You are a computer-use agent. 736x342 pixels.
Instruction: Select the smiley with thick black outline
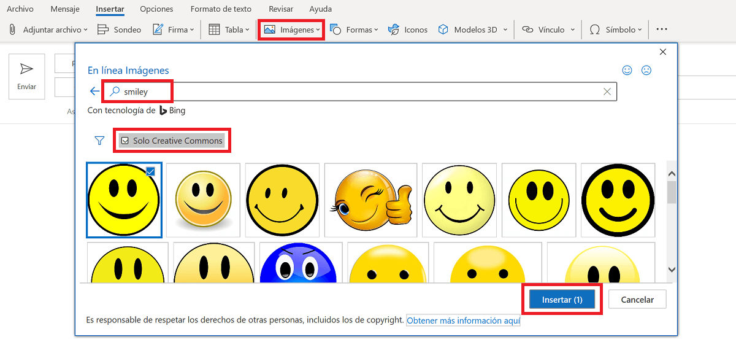click(618, 200)
